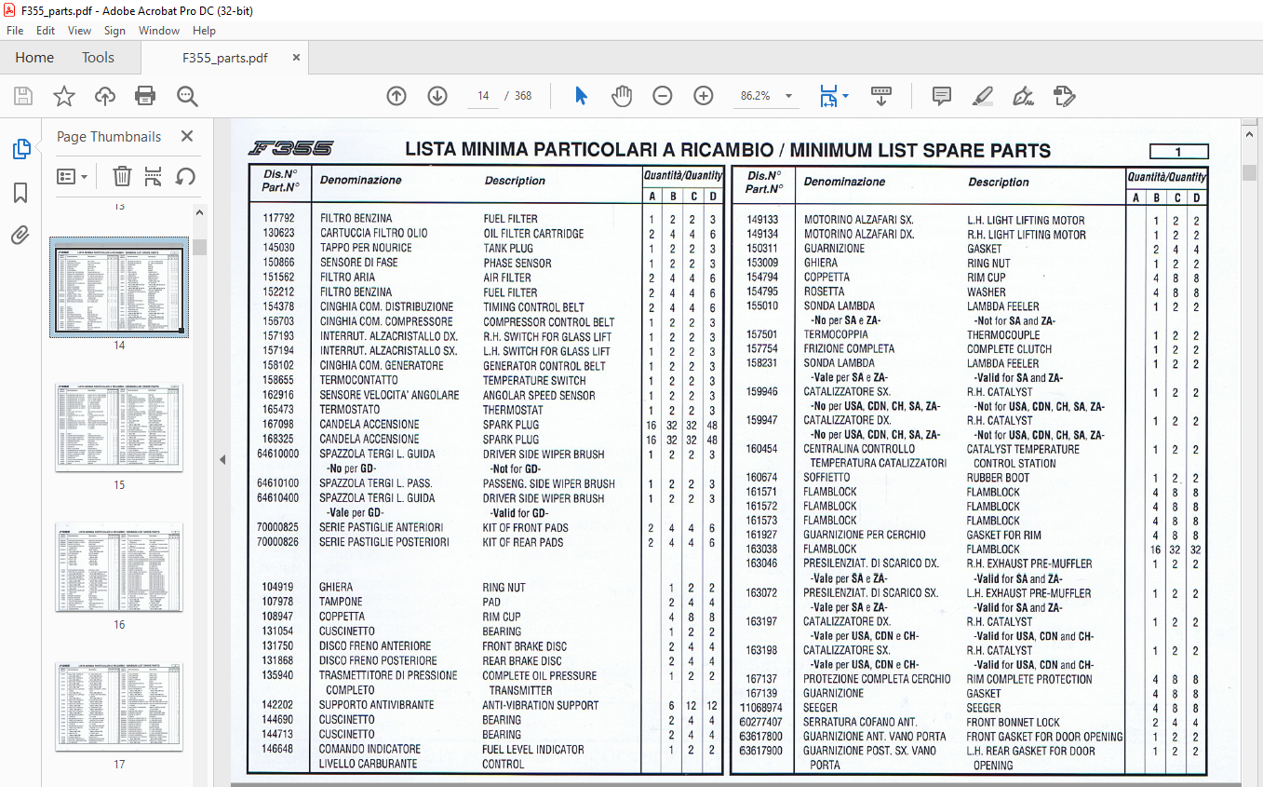The image size is (1263, 787).
Task: Close the F355_parts.pdf tab
Action: tap(297, 58)
